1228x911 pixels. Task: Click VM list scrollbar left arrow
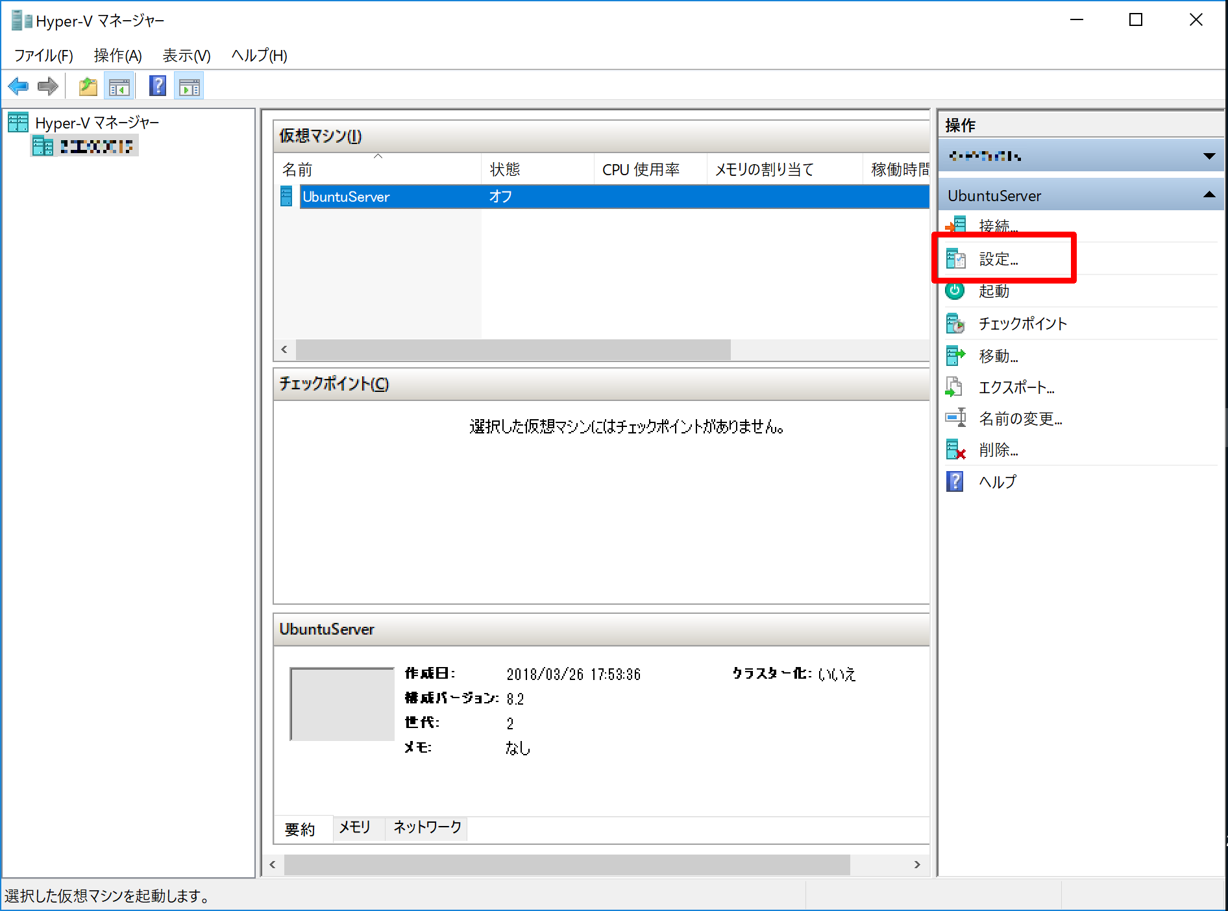click(x=284, y=349)
